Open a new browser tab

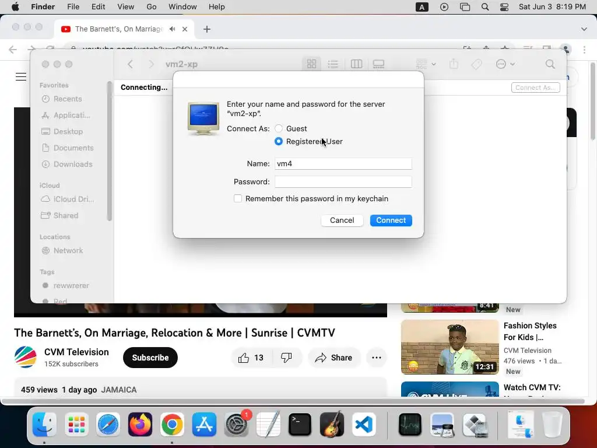pyautogui.click(x=207, y=29)
